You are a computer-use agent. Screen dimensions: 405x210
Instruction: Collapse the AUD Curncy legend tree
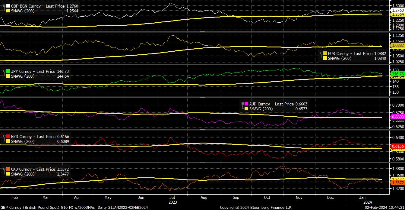click(x=243, y=104)
